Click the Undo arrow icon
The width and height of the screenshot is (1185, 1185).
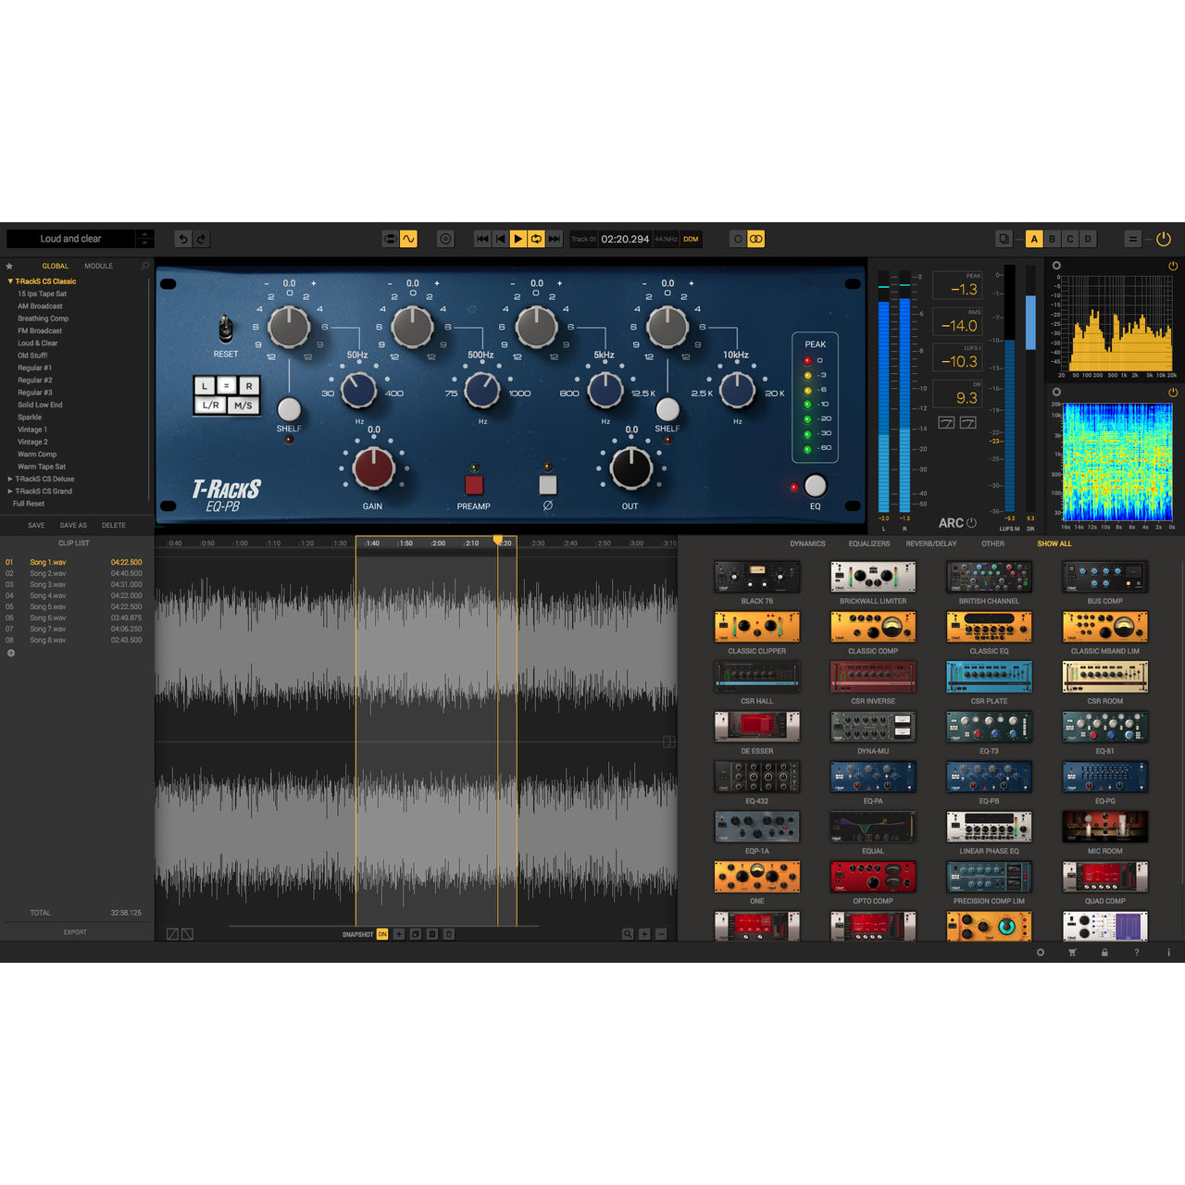(x=183, y=239)
